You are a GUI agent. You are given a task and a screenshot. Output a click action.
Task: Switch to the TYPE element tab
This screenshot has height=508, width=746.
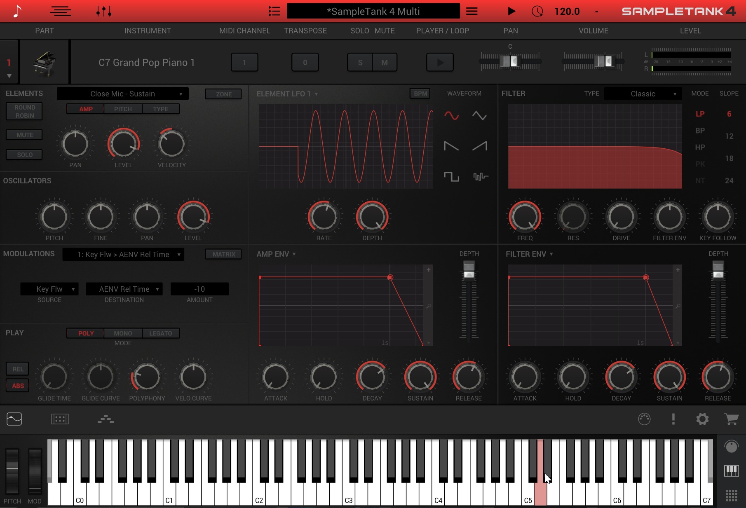pos(161,109)
